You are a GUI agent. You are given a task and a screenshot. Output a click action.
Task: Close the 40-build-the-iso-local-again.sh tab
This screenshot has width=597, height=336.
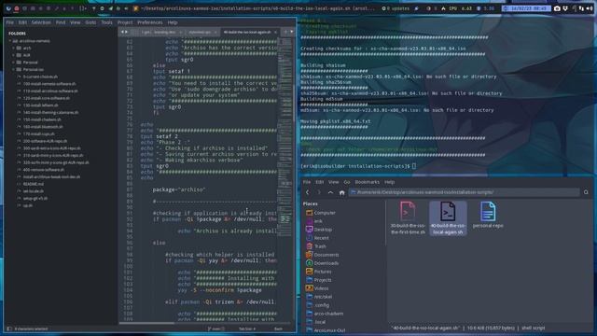coord(276,33)
